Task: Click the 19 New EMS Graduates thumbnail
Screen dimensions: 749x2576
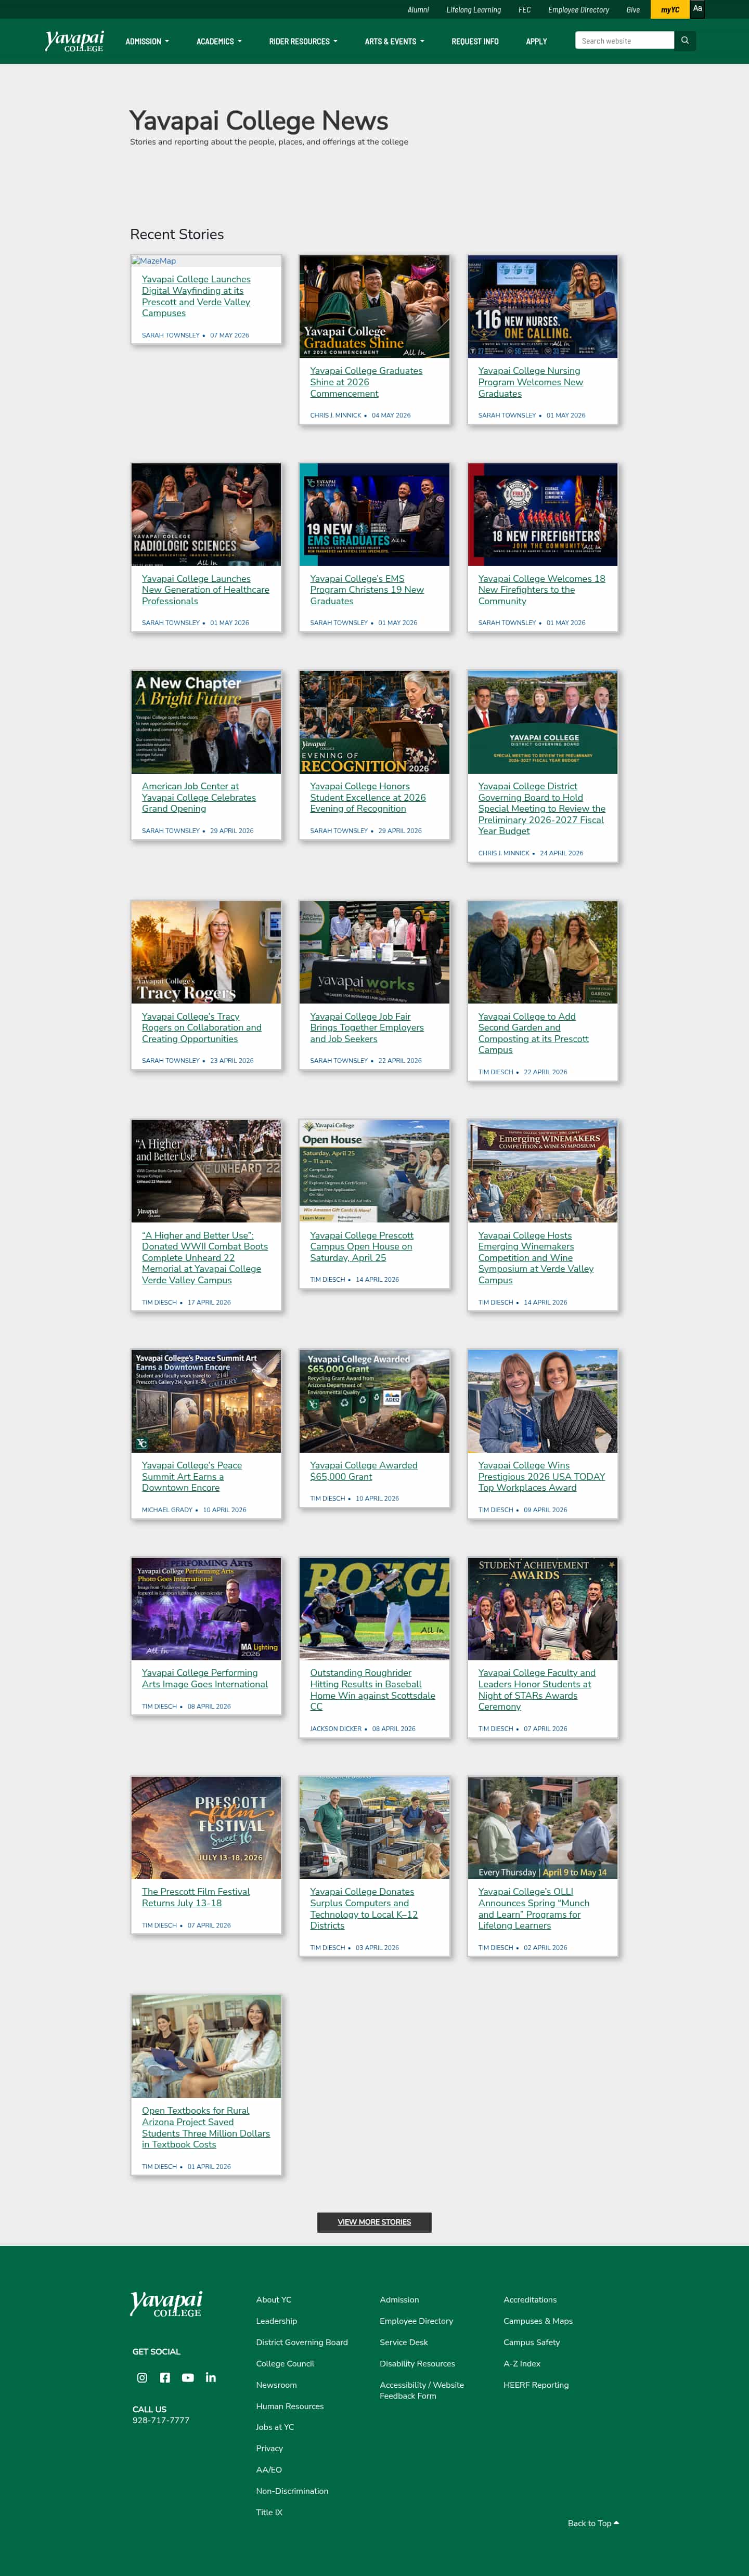Action: 374,514
